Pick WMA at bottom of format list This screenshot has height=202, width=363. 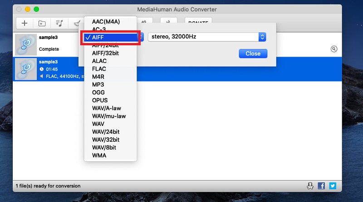[x=99, y=155]
